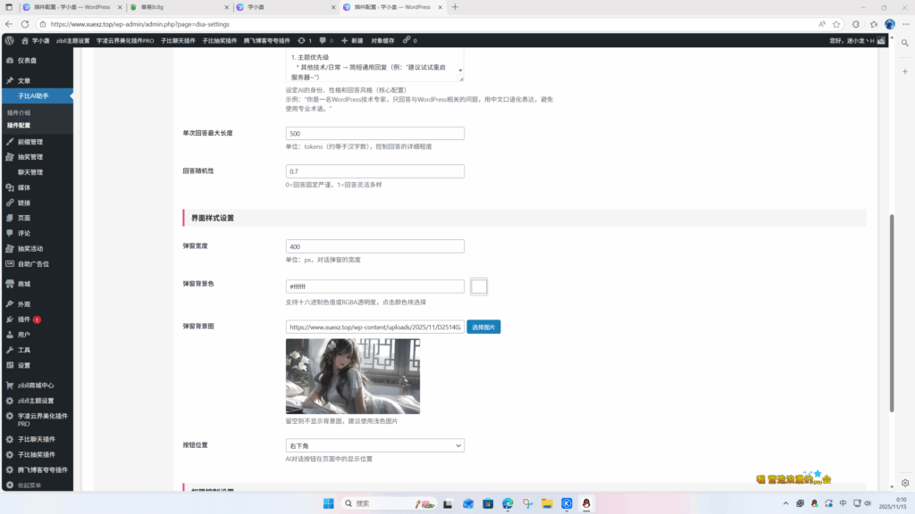Open the 媒体 media library

[x=24, y=187]
